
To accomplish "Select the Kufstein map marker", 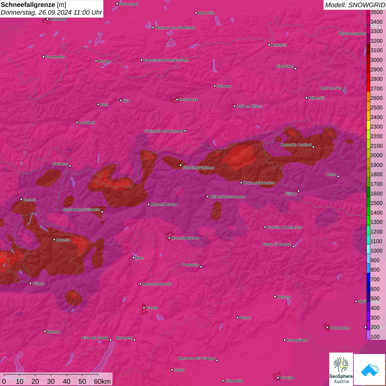I will coord(269,45).
